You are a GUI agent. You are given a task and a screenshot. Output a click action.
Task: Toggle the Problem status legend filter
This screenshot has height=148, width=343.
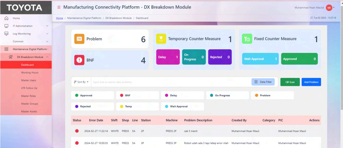pos(272,95)
